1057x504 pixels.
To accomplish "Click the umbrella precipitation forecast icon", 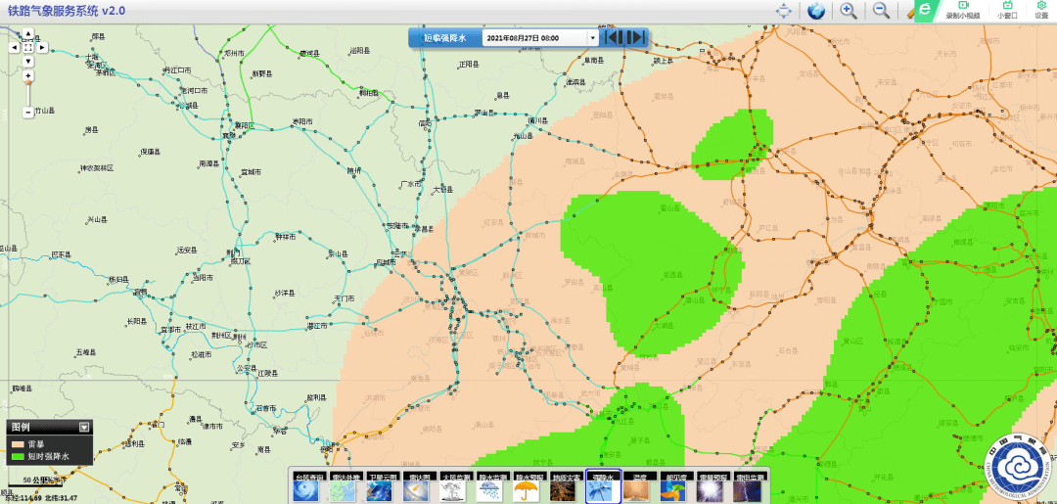I will tap(528, 489).
